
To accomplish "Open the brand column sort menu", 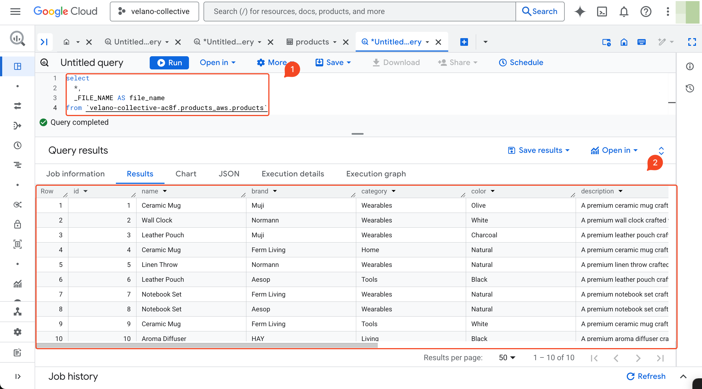I will click(x=275, y=191).
